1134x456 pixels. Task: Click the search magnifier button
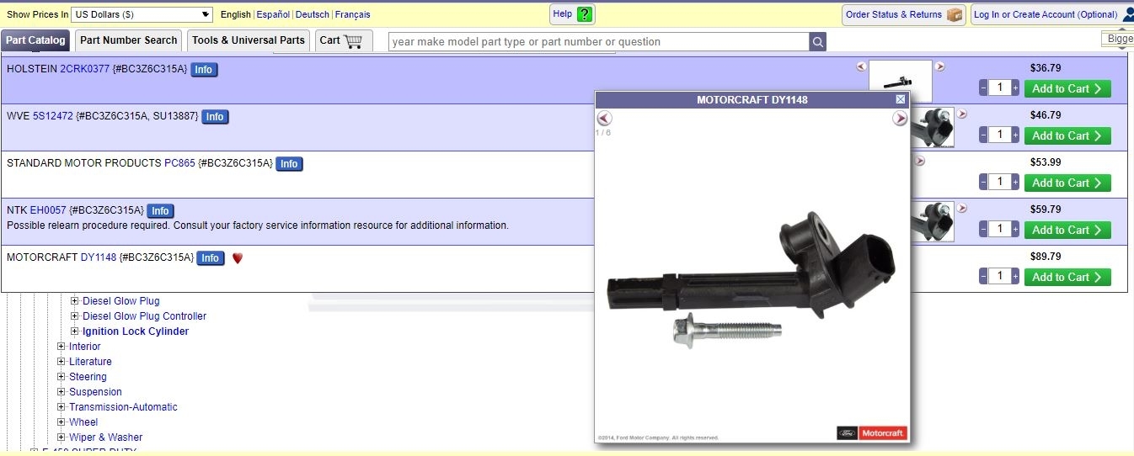[x=818, y=42]
